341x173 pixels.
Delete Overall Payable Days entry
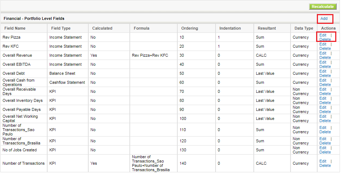pos(325,112)
